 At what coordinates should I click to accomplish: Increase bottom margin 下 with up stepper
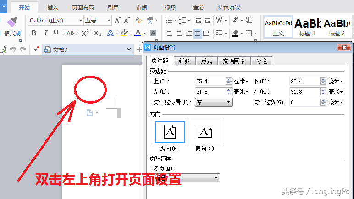tap(323, 79)
